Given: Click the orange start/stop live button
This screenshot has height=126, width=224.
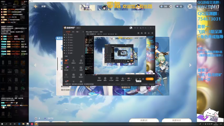Looking at the screenshot, I should (150, 79).
